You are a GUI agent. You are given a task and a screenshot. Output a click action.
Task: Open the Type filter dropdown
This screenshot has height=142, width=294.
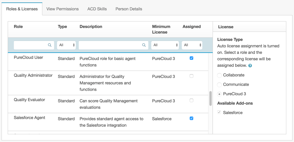pyautogui.click(x=66, y=45)
